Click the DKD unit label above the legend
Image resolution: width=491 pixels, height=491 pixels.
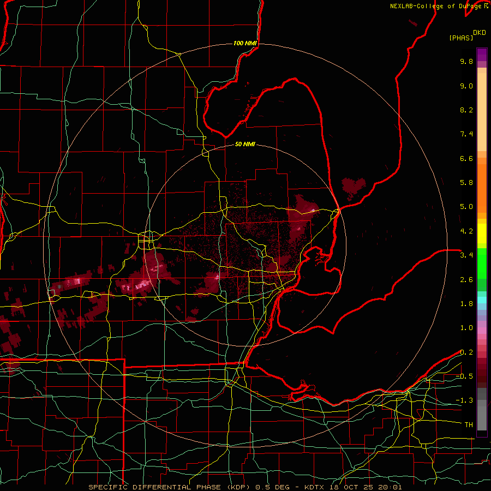click(x=479, y=33)
